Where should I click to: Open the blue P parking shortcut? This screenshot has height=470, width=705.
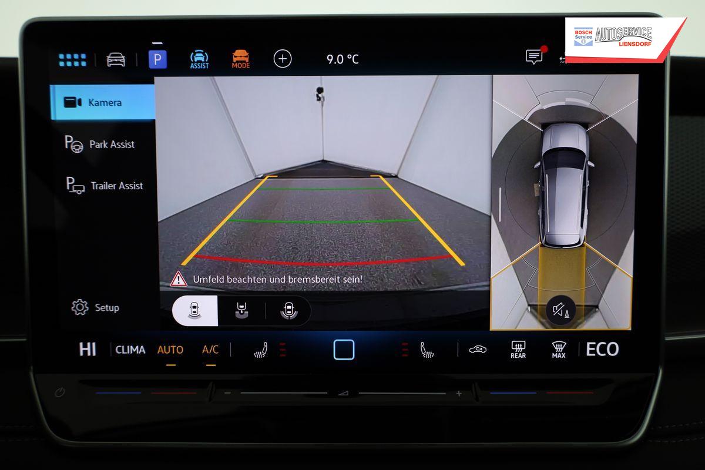[157, 59]
